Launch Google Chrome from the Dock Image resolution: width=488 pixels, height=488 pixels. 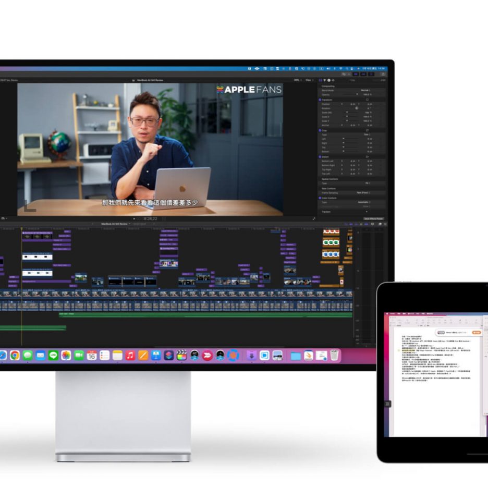(15, 356)
